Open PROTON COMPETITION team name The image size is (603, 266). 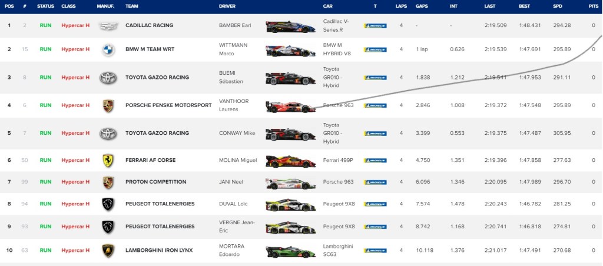tap(155, 182)
